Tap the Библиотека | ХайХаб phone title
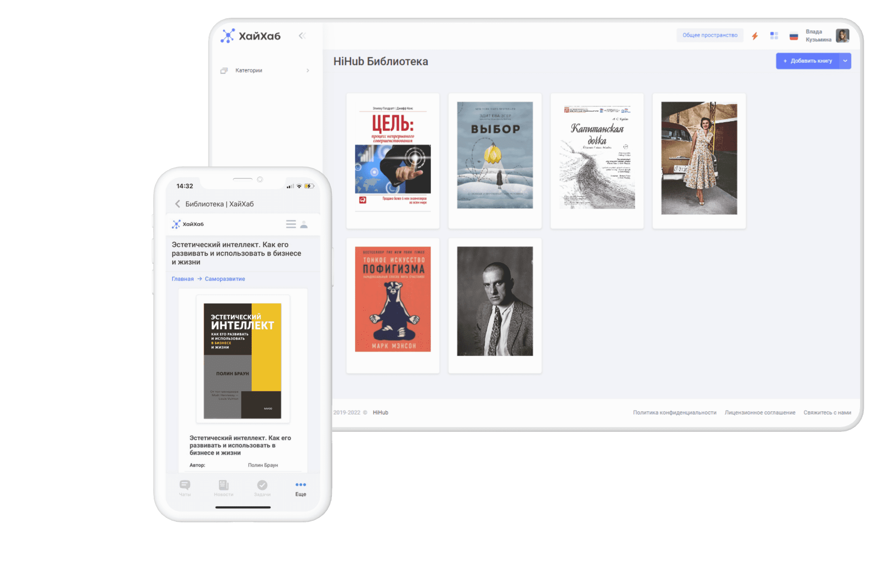Viewport: 883px width, 561px height. pos(219,204)
